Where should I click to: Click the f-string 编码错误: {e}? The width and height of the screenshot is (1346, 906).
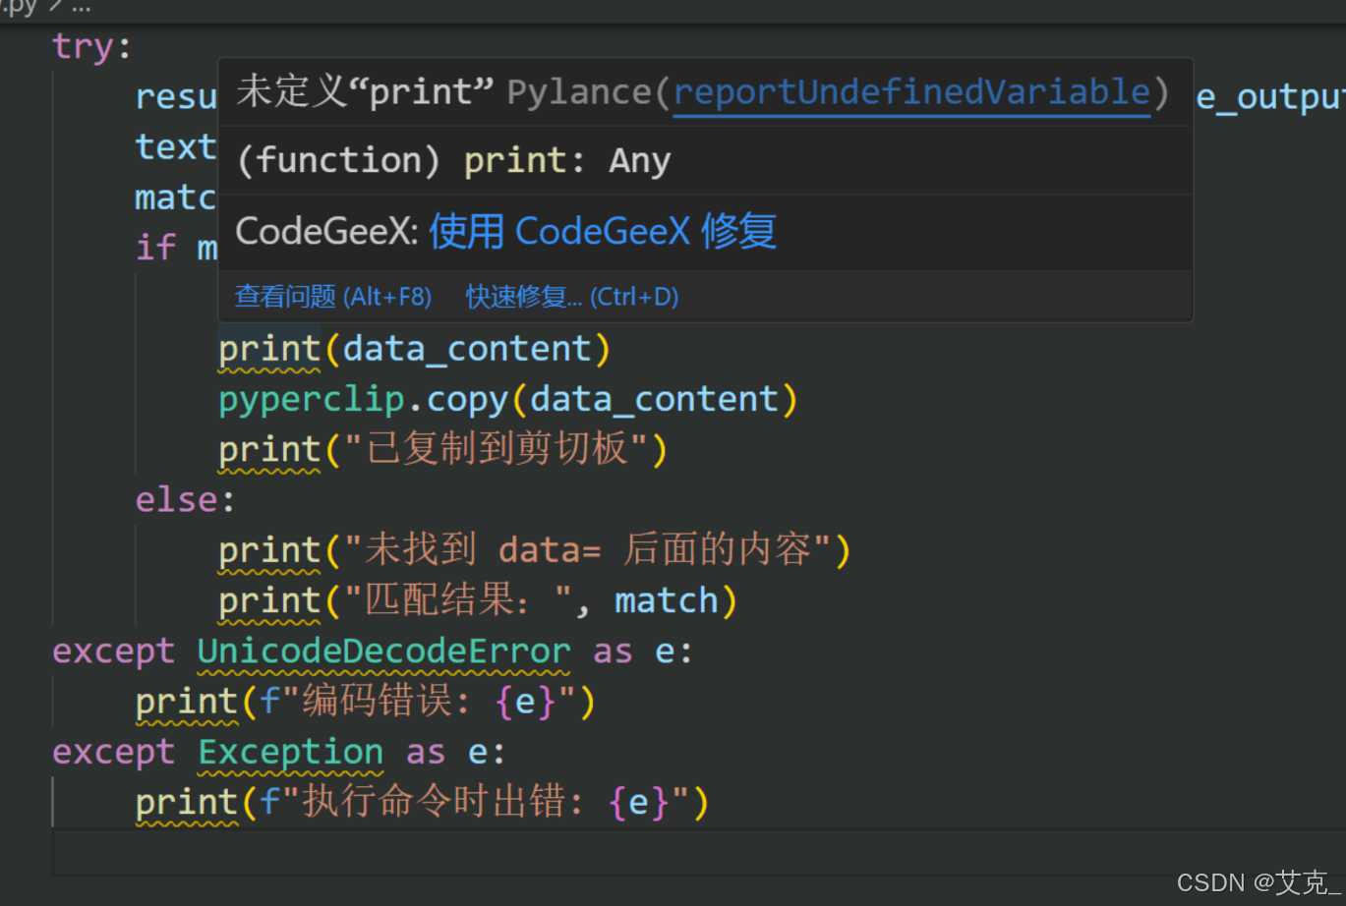pos(413,701)
